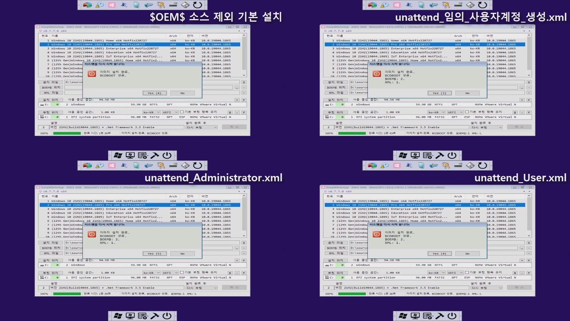Click No in the 임의_사용자계정 restart dialog
This screenshot has width=570, height=321.
467,93
